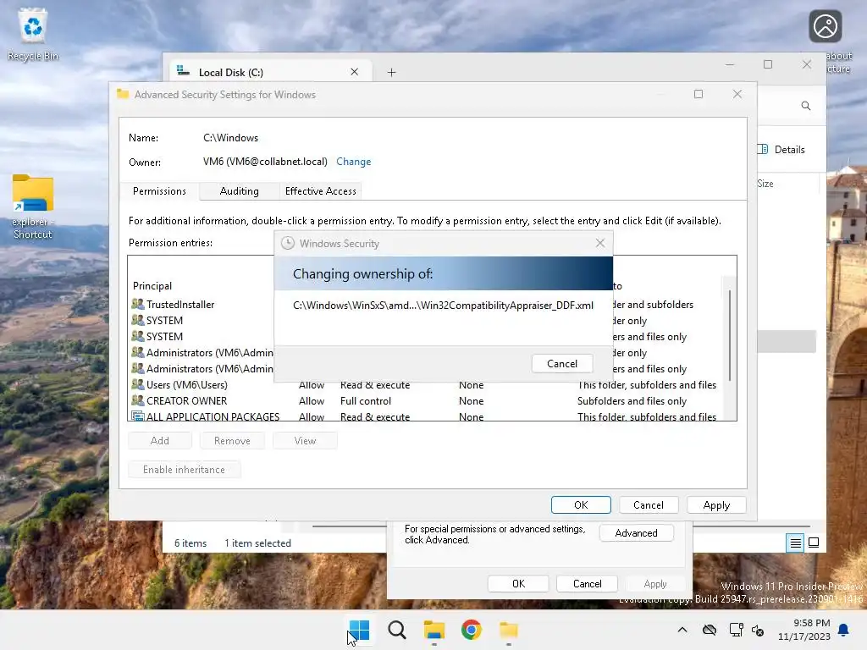
Task: Click the Remove permission button
Action: (x=232, y=440)
